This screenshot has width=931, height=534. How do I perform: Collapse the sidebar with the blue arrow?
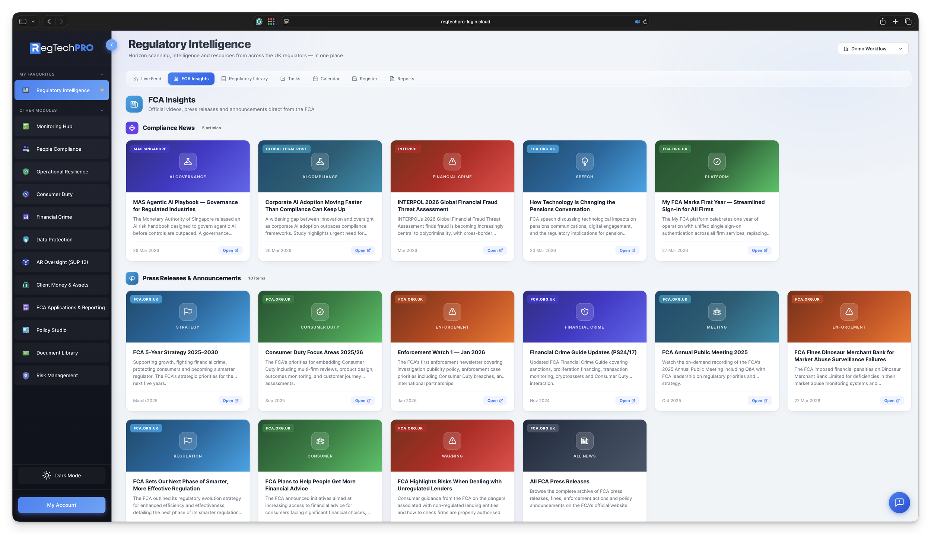[x=111, y=45]
